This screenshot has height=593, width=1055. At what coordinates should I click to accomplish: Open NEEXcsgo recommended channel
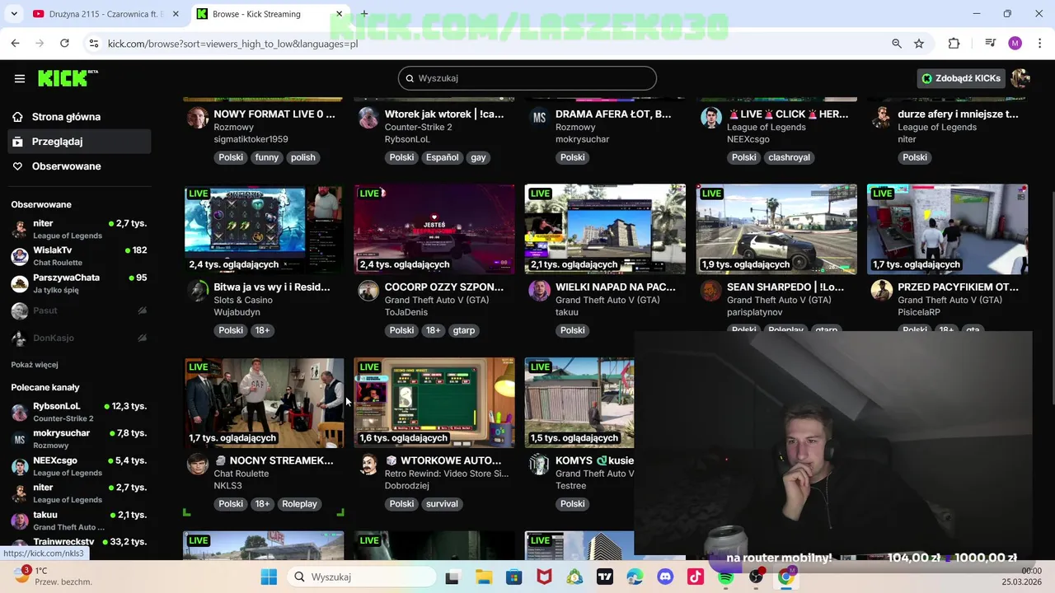tap(78, 466)
